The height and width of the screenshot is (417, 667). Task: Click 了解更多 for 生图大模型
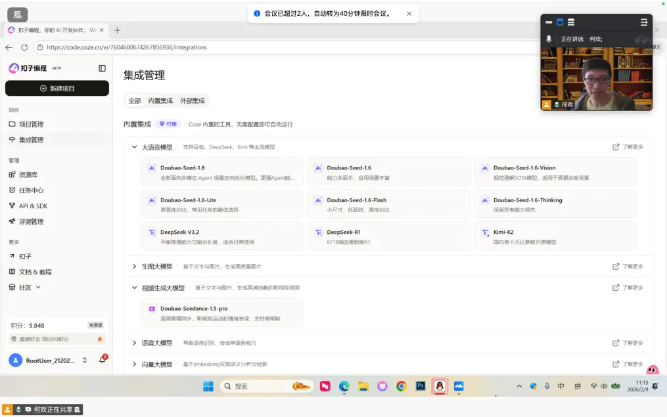pyautogui.click(x=628, y=267)
